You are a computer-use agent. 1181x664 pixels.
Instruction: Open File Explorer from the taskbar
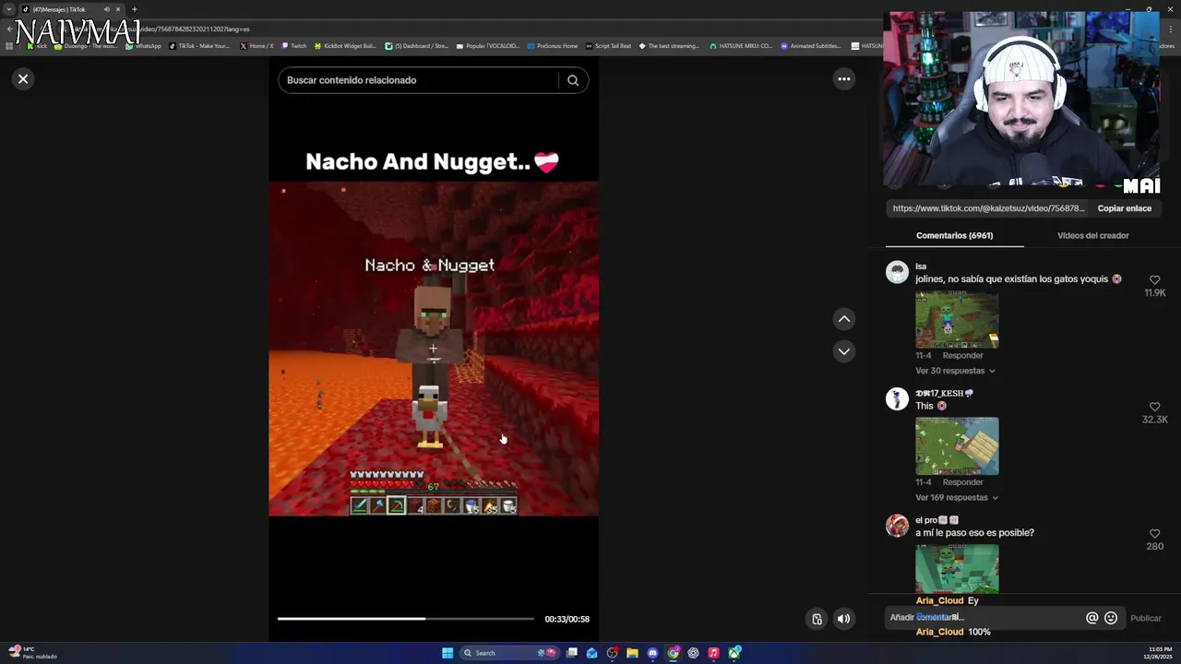tap(632, 653)
